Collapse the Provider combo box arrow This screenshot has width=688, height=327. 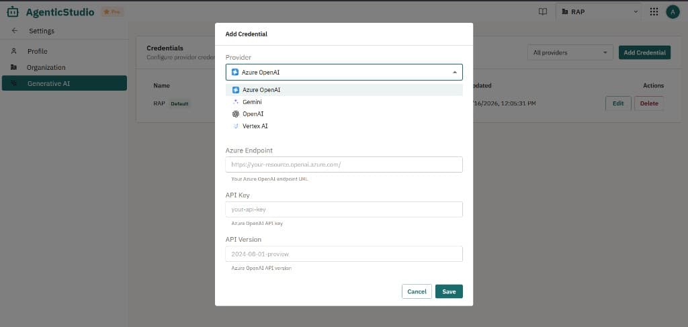(455, 73)
